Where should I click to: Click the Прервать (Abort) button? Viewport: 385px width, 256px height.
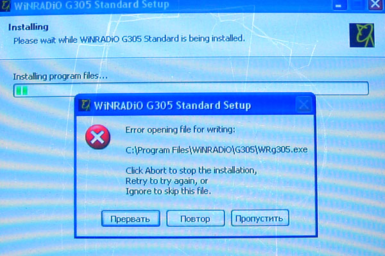pyautogui.click(x=131, y=218)
